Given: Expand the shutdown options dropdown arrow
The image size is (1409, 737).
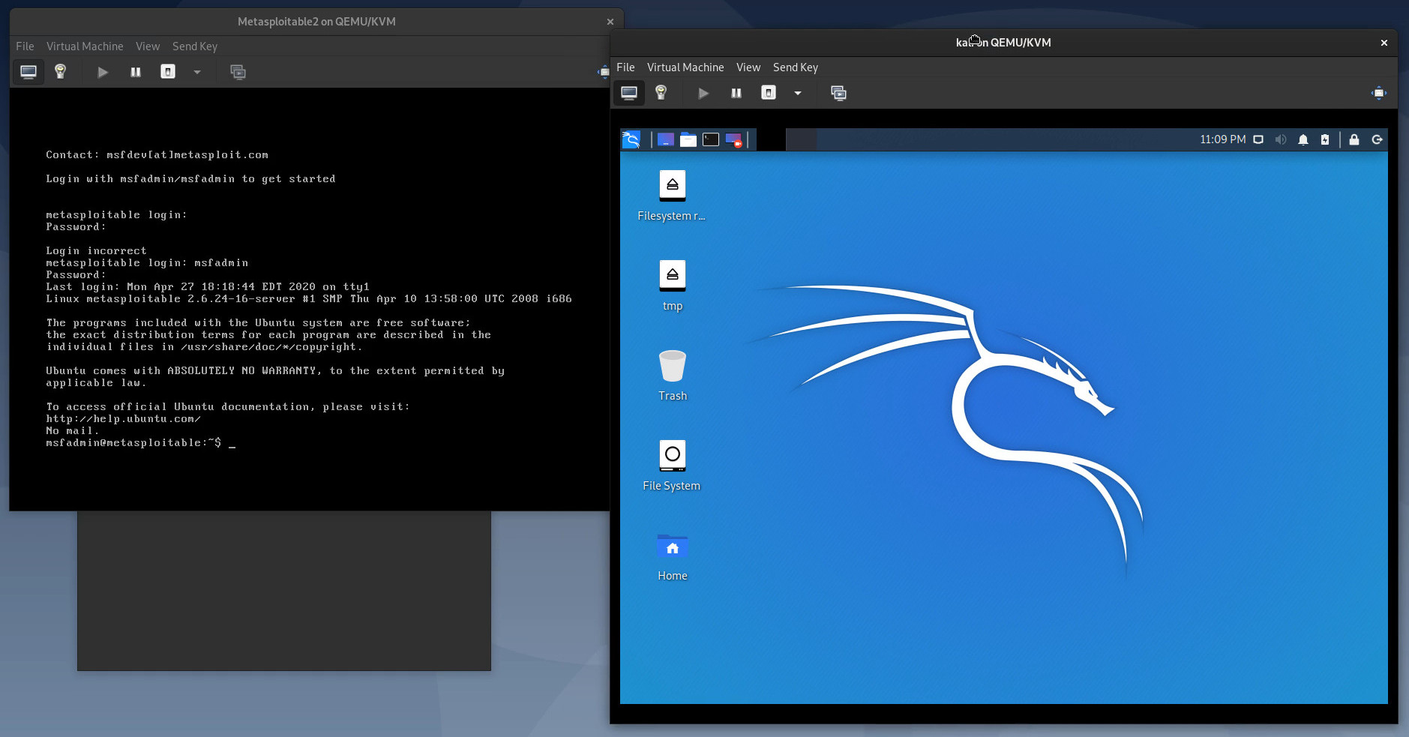Looking at the screenshot, I should tap(797, 93).
